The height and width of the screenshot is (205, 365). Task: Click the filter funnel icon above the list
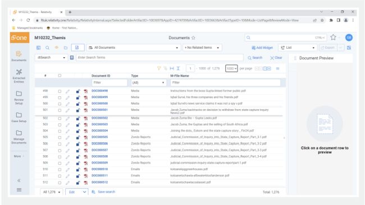pos(159,68)
